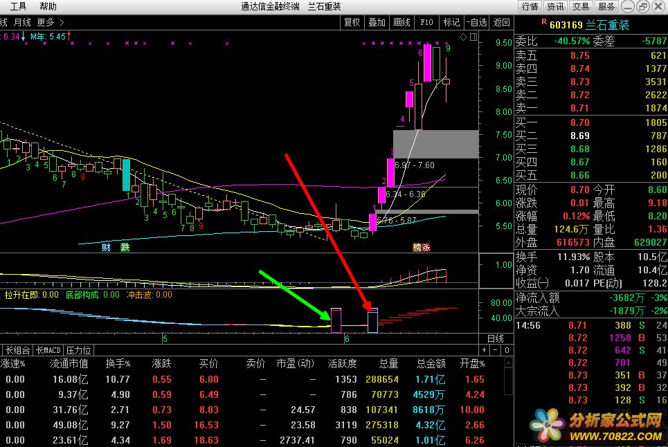The height and width of the screenshot is (447, 668).
Task: Switch to 资讯 section
Action: click(x=555, y=6)
